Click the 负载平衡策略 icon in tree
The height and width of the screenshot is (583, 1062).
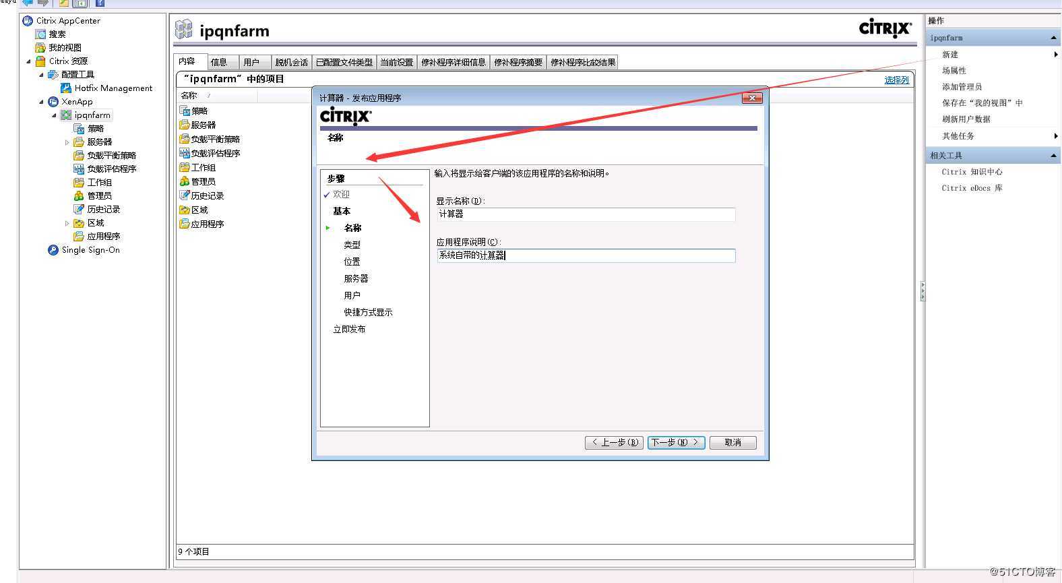point(79,155)
